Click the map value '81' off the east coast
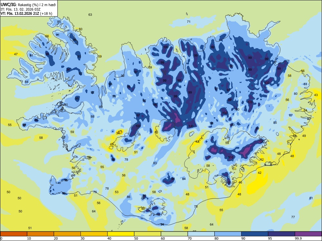 click(x=311, y=198)
